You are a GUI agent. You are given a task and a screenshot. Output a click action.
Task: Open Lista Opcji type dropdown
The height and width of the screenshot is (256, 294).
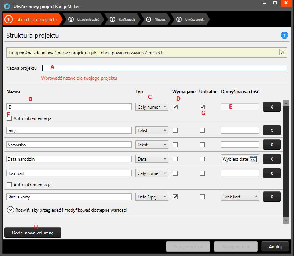click(152, 197)
